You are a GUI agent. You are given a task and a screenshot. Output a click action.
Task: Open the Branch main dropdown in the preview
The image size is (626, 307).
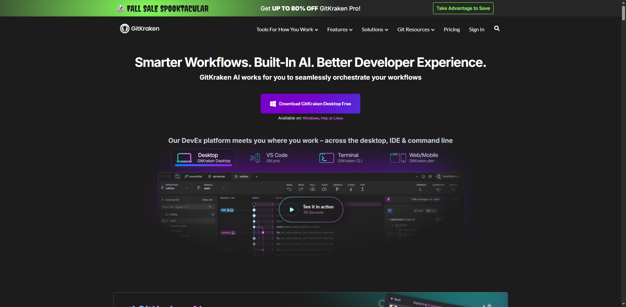tap(211, 187)
